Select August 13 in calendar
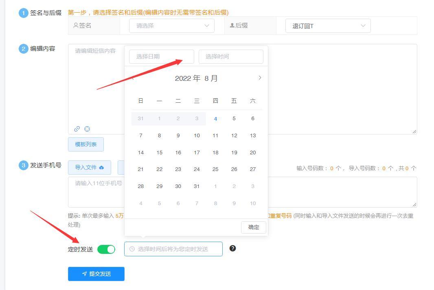 [x=253, y=136]
